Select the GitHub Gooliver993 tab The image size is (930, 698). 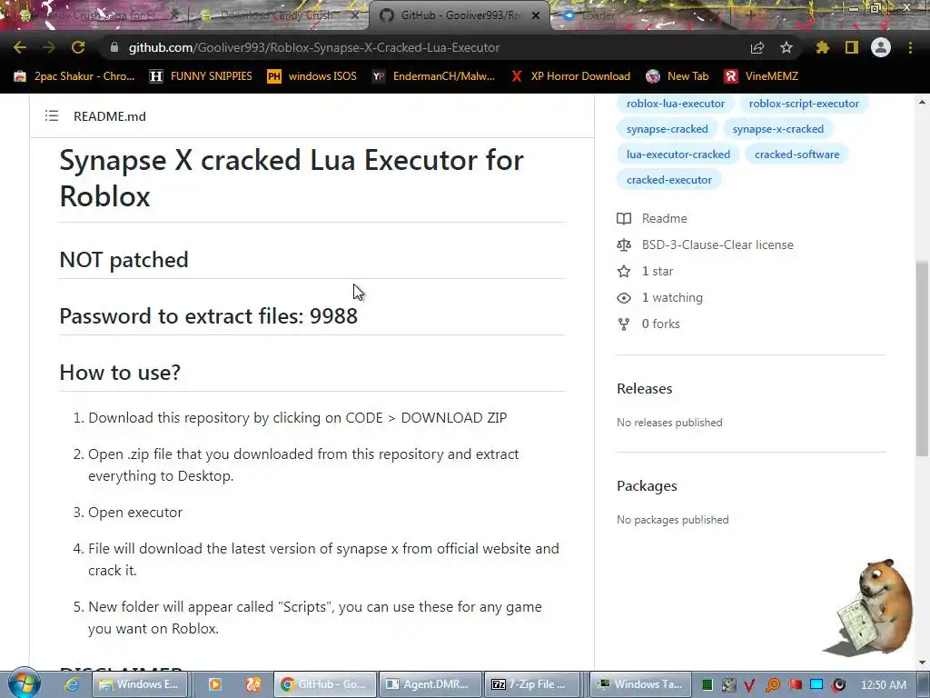[x=460, y=15]
